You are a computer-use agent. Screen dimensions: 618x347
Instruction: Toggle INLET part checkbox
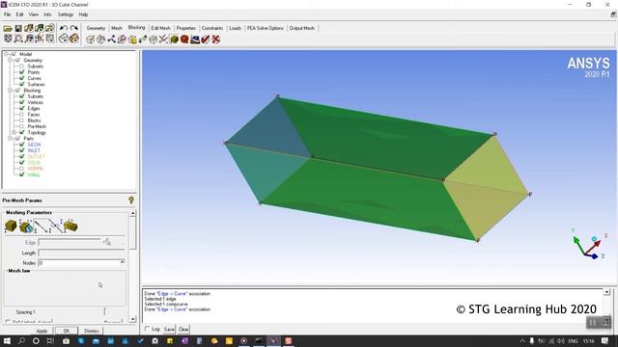click(x=22, y=150)
